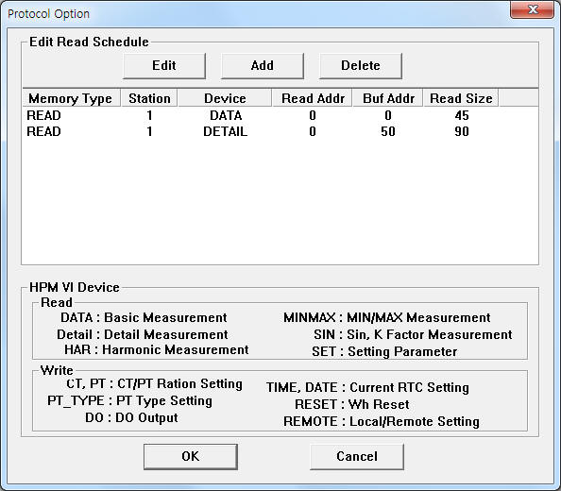Click the Read Addr column header
Screen dimensions: 561x491
click(313, 98)
